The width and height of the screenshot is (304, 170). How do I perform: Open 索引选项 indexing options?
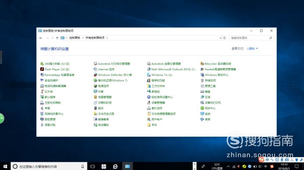155,108
